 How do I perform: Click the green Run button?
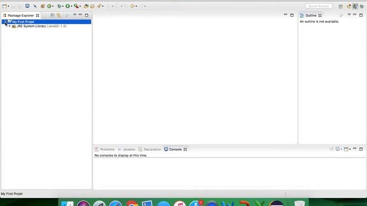68,6
